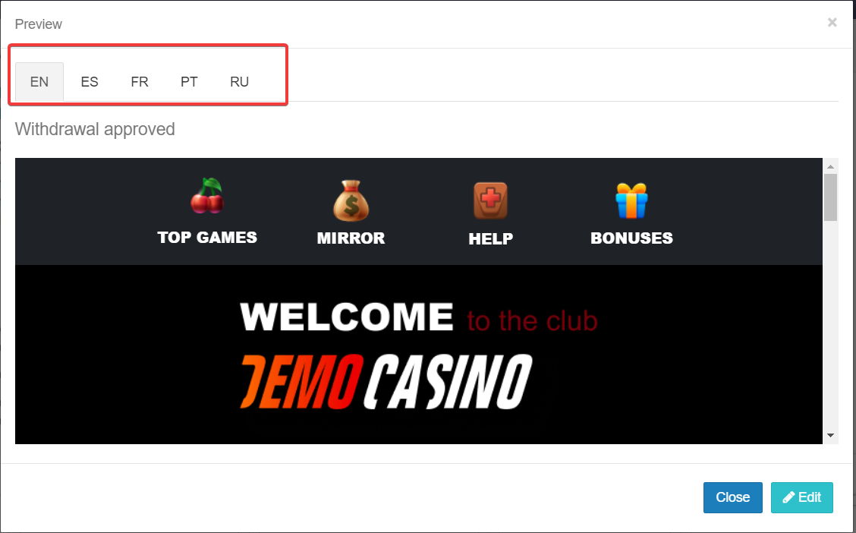856x533 pixels.
Task: Switch to the ES language tab
Action: tap(90, 82)
